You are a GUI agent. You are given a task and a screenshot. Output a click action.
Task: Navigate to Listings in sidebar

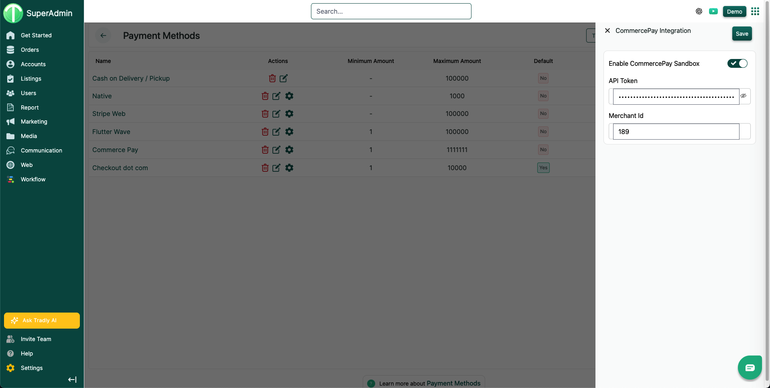(31, 79)
